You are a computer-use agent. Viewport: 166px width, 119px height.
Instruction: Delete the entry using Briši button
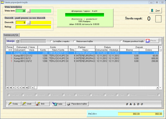[43, 104]
